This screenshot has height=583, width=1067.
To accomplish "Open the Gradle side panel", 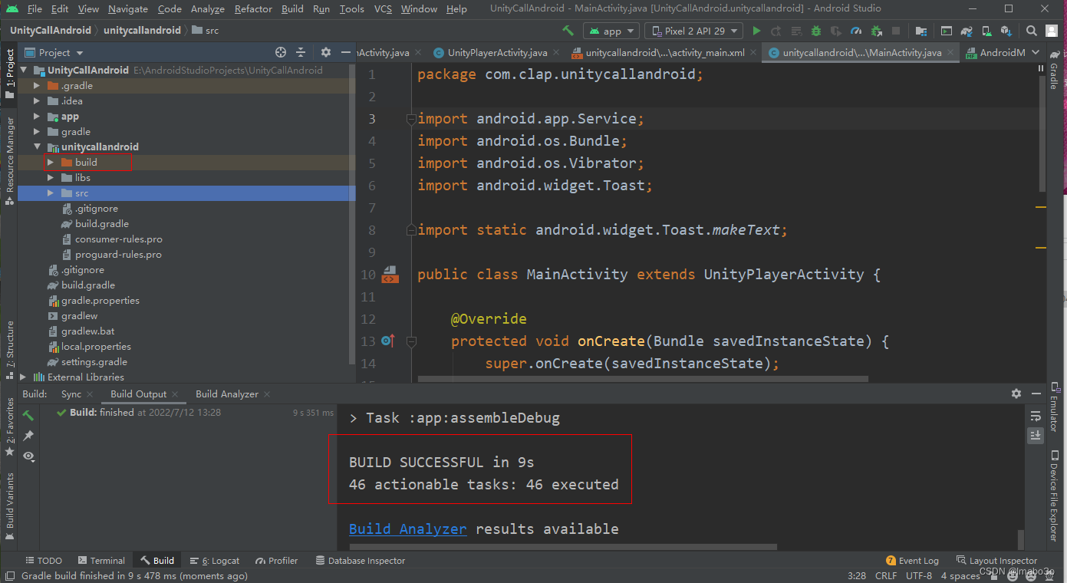I will tap(1054, 71).
